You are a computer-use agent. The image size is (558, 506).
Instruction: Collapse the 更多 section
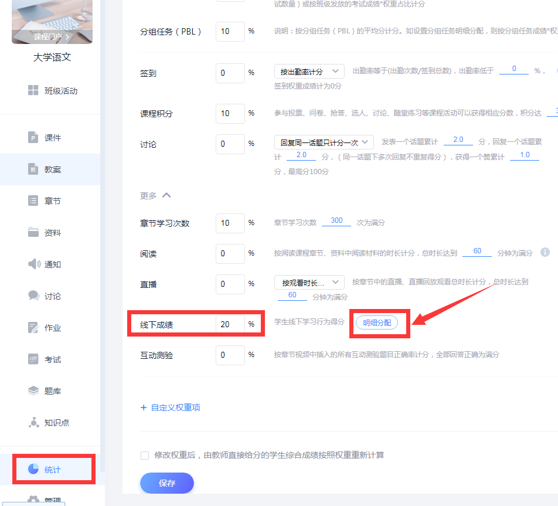pyautogui.click(x=155, y=195)
